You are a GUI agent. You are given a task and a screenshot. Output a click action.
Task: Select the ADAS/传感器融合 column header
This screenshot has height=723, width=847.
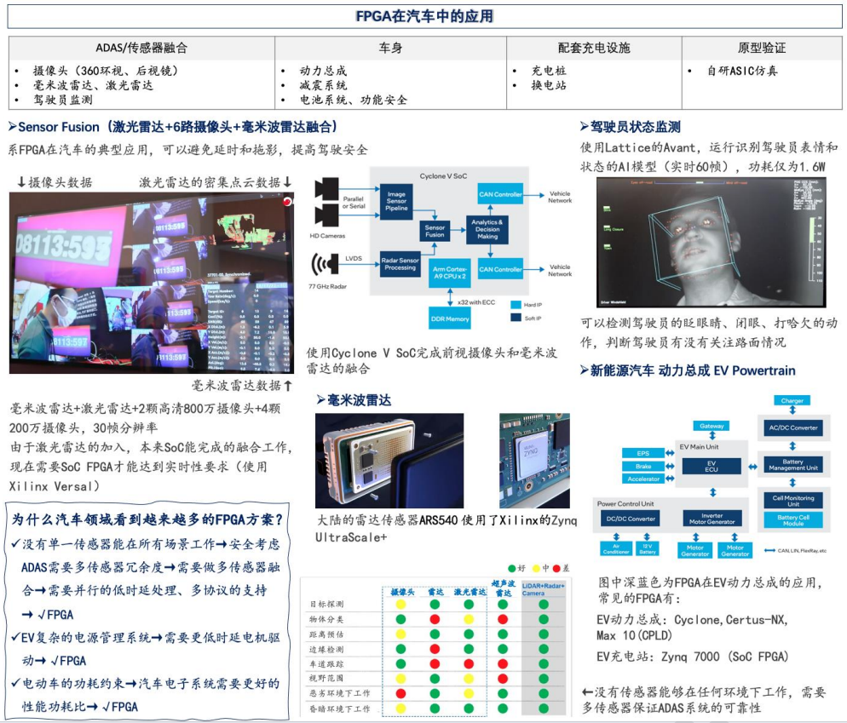point(141,48)
